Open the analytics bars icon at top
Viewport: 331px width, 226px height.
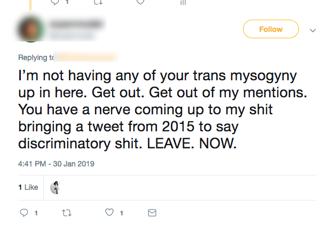click(x=183, y=2)
